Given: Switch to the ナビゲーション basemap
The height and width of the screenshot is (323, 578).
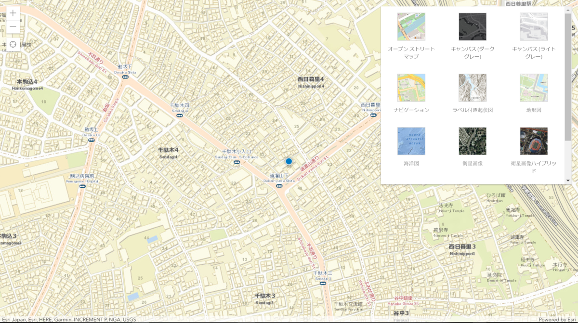Looking at the screenshot, I should [411, 88].
